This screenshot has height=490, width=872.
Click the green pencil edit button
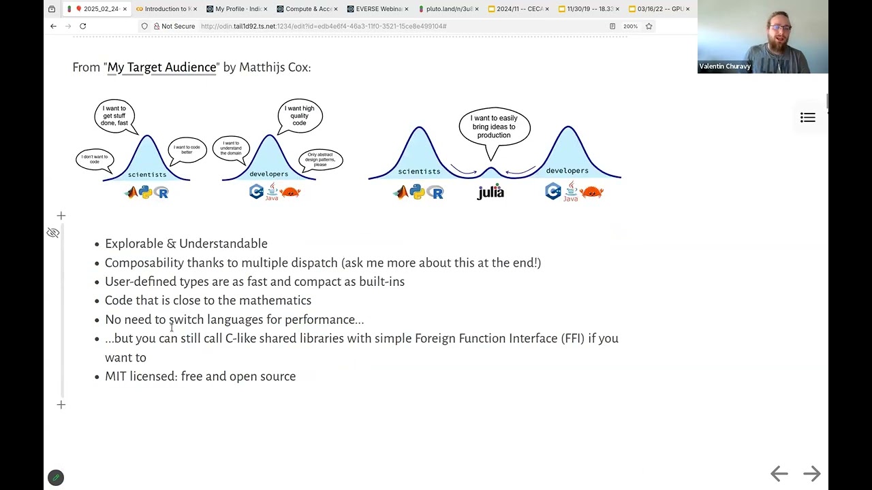pos(56,478)
